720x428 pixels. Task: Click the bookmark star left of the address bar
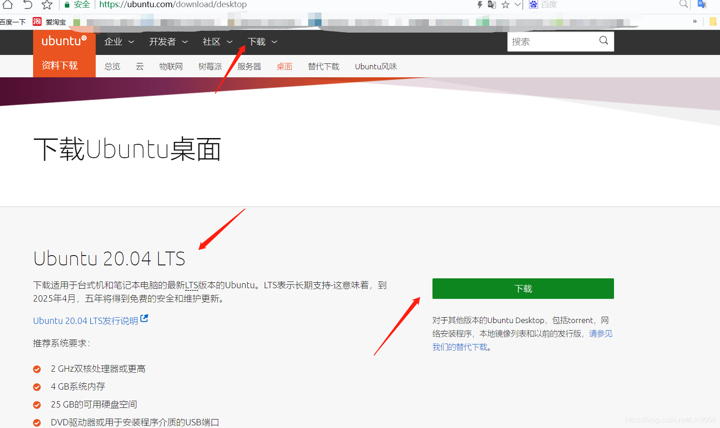point(47,5)
